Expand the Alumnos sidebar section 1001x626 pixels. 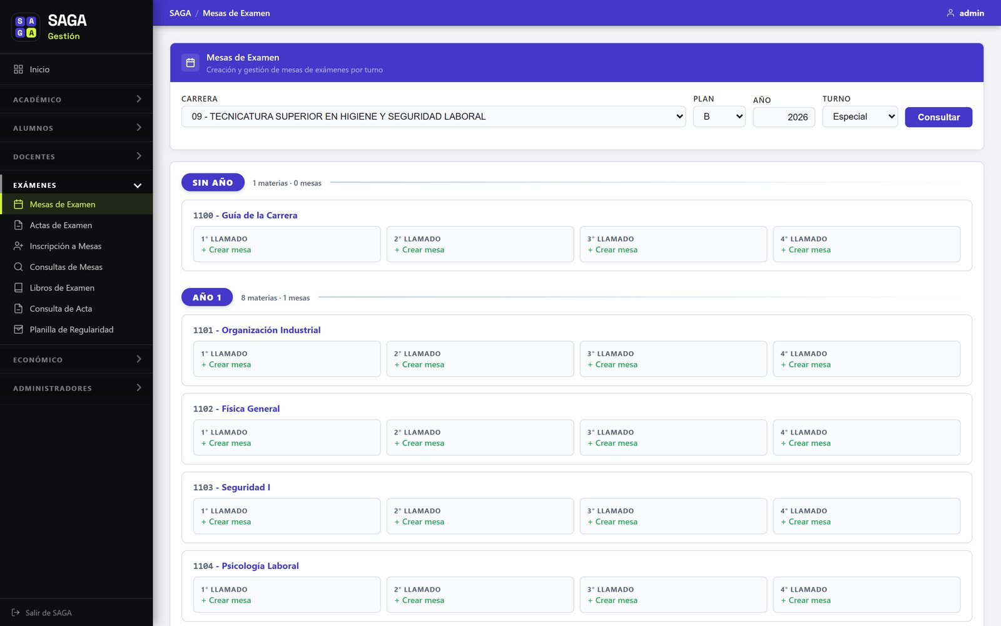[x=76, y=128]
